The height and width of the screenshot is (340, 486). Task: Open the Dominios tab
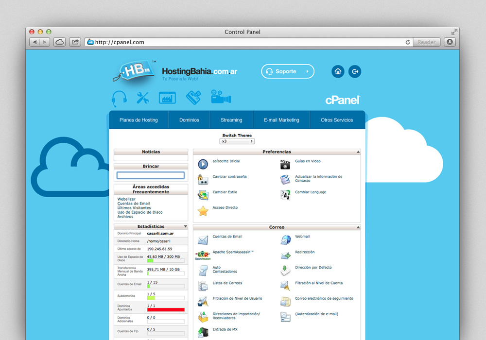point(189,120)
